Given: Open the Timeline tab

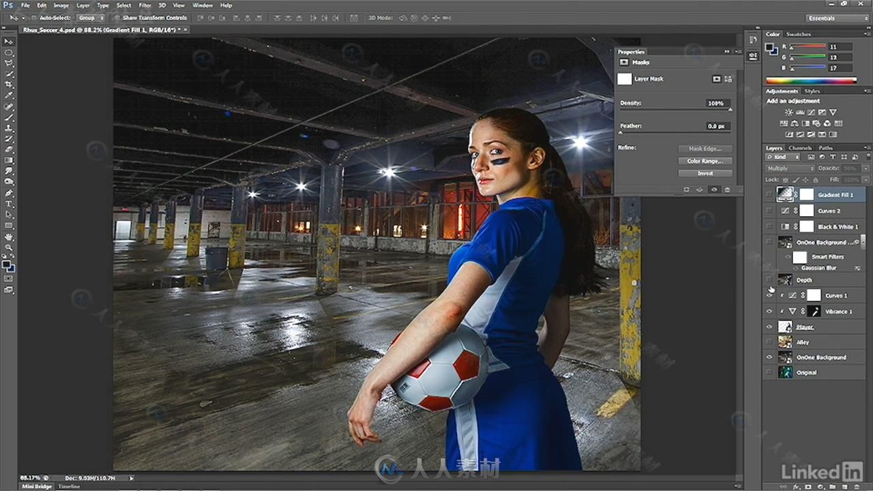Looking at the screenshot, I should tap(68, 486).
